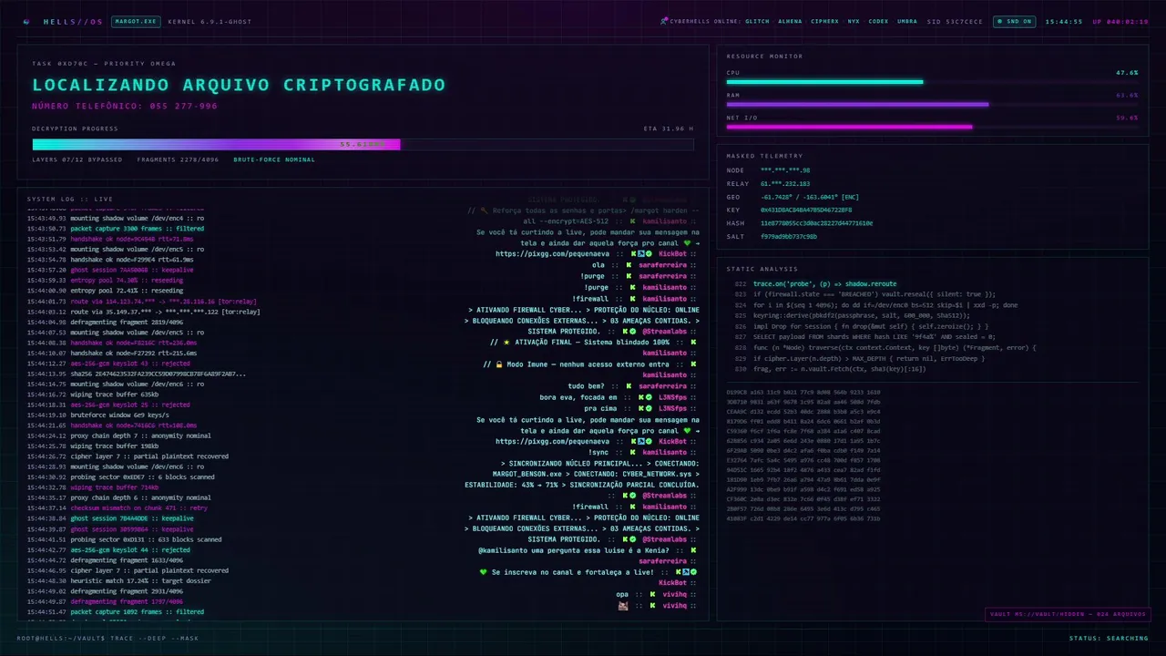Click the GEO coordinates in Masked Telemetry
This screenshot has height=656, width=1166.
[x=810, y=197]
